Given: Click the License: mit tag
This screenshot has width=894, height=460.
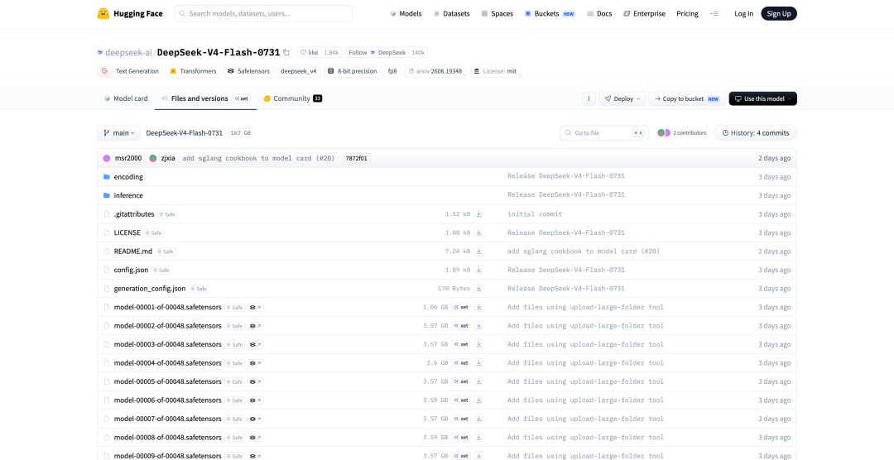Looking at the screenshot, I should tap(496, 71).
